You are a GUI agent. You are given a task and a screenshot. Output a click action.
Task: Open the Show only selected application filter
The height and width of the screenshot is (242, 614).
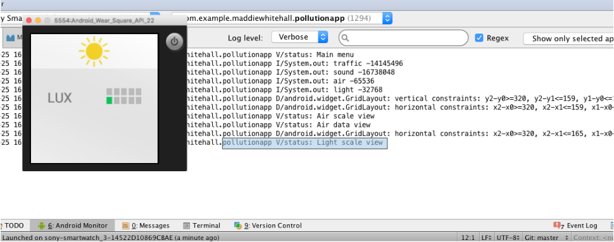568,39
